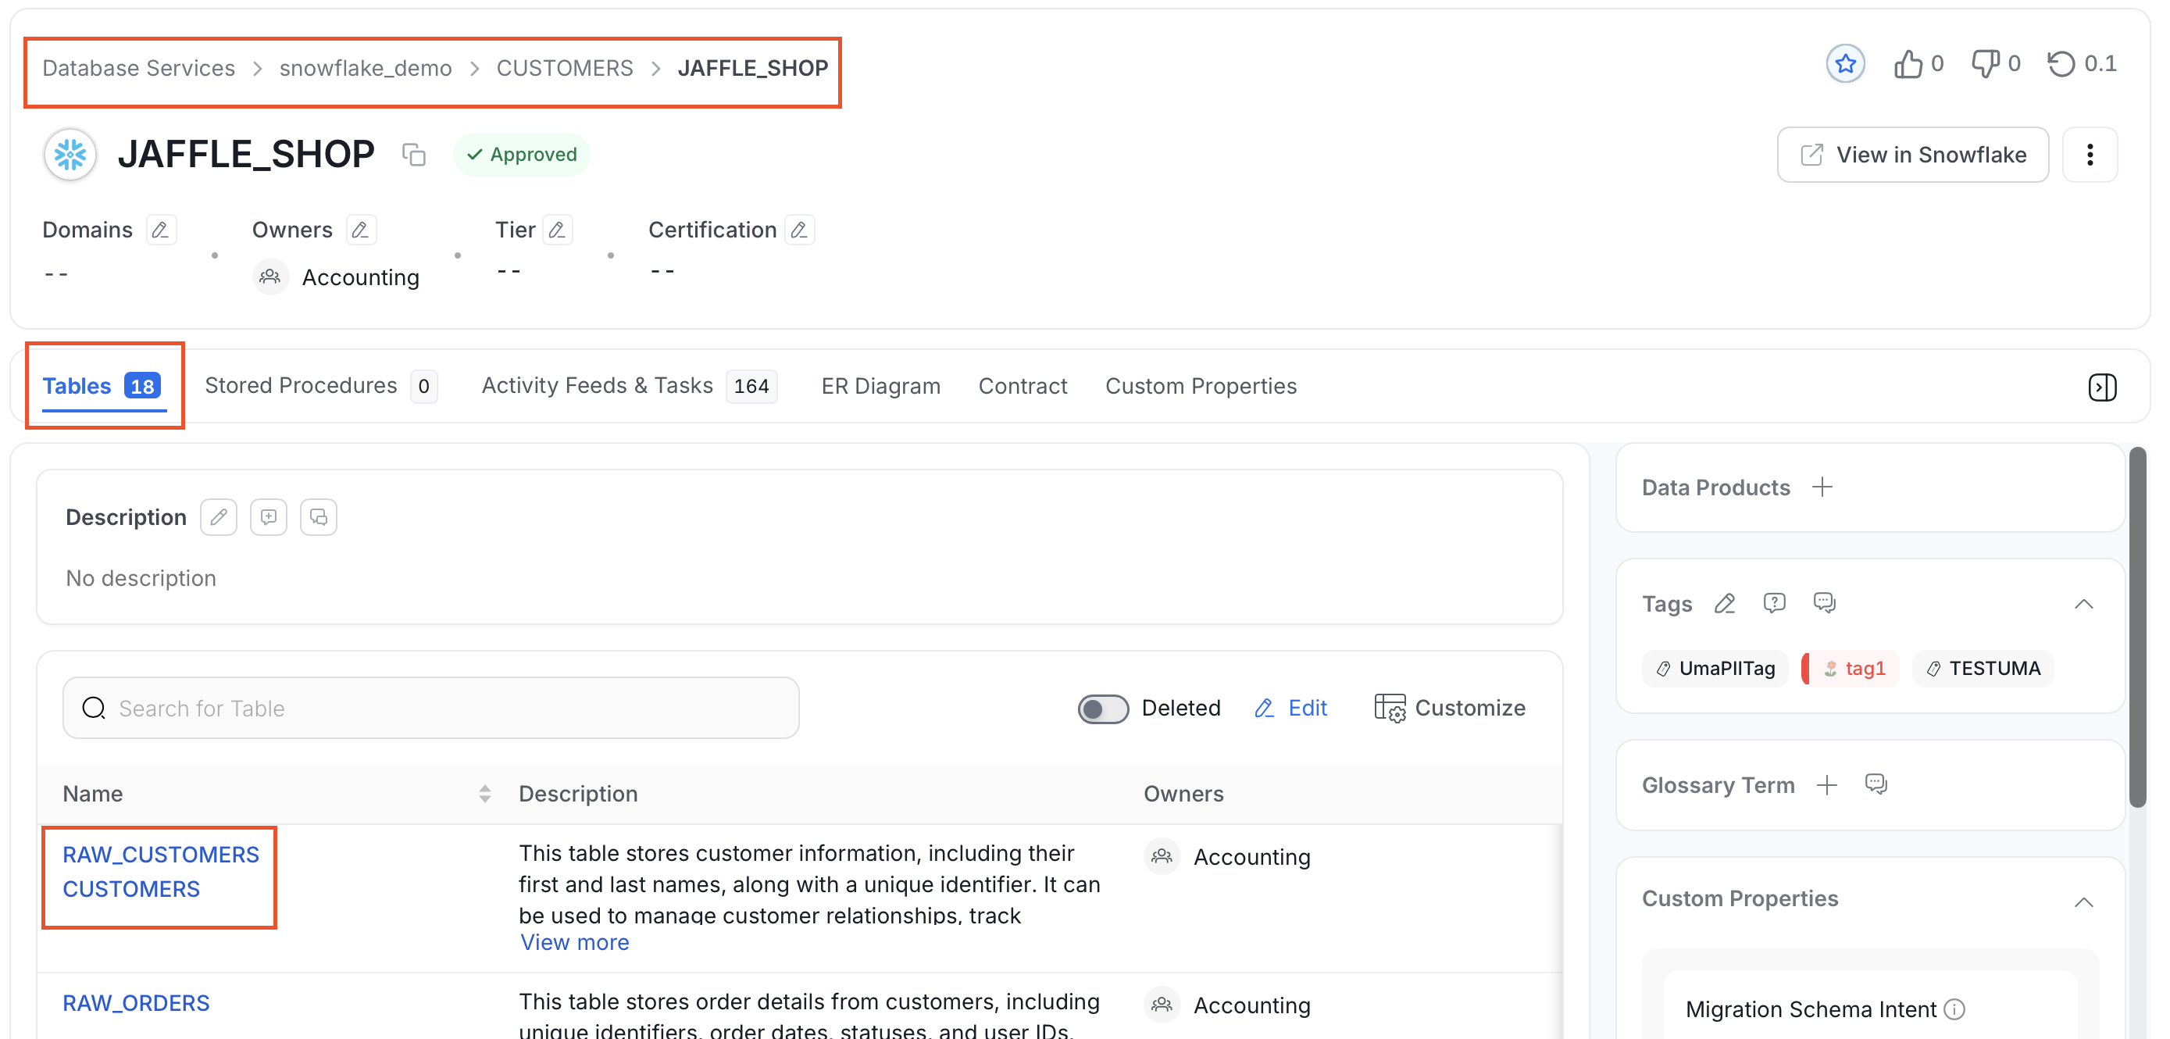2170x1039 pixels.
Task: Go to Database Services breadcrumb
Action: [x=138, y=68]
